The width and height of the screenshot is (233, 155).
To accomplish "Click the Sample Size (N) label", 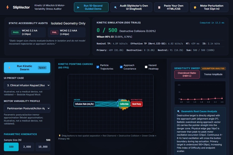I will [x=13, y=140].
